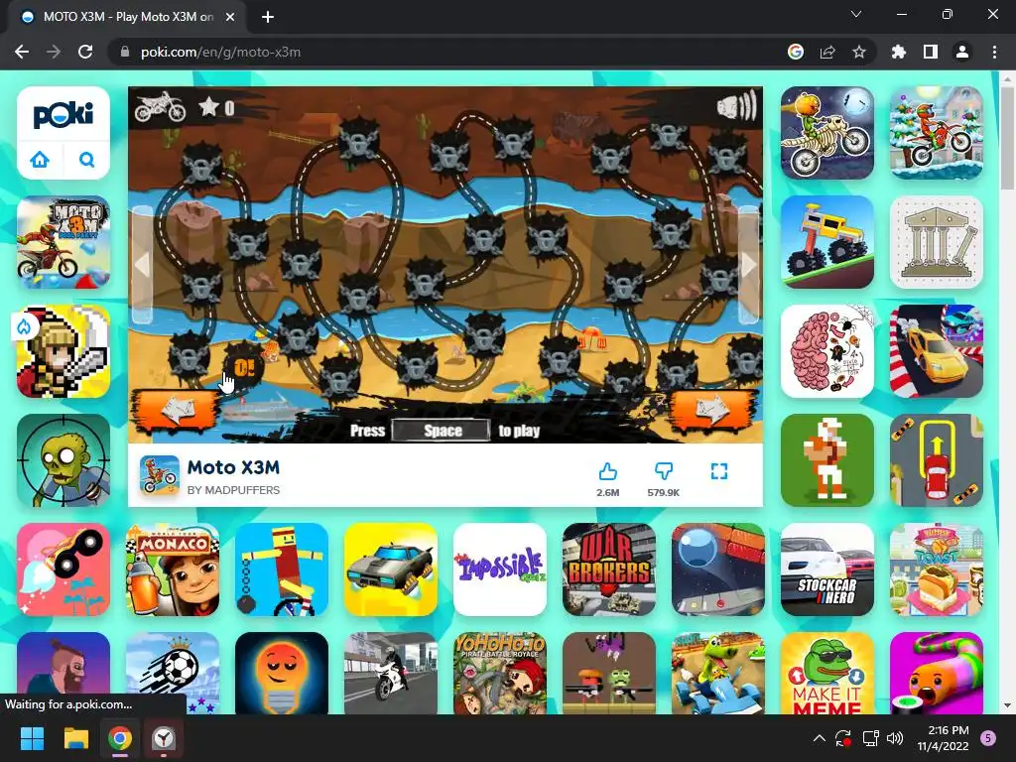
Task: Open the War Brokers game thumbnail
Action: click(609, 570)
